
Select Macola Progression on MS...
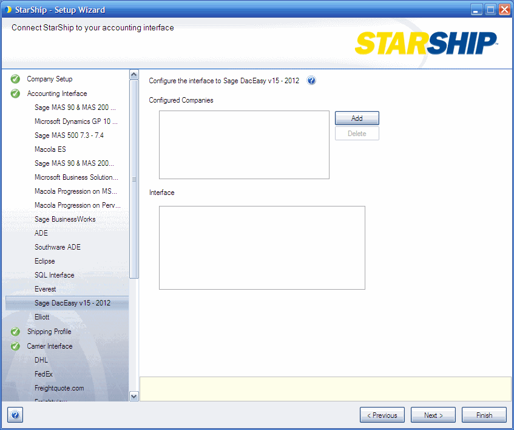click(x=76, y=191)
